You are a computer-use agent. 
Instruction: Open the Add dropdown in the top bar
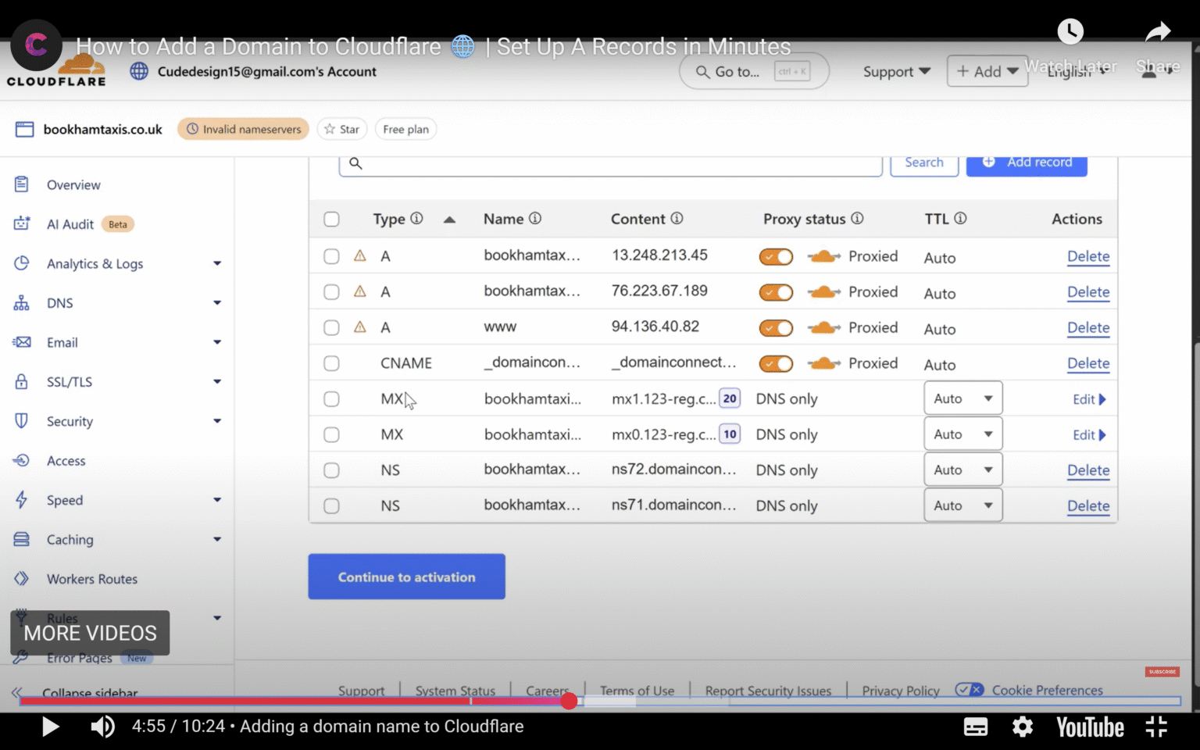pyautogui.click(x=987, y=71)
